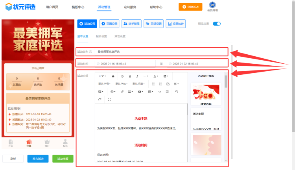The width and height of the screenshot is (295, 170).
Task: Open the more text styles dropdown
Action: pos(146,76)
